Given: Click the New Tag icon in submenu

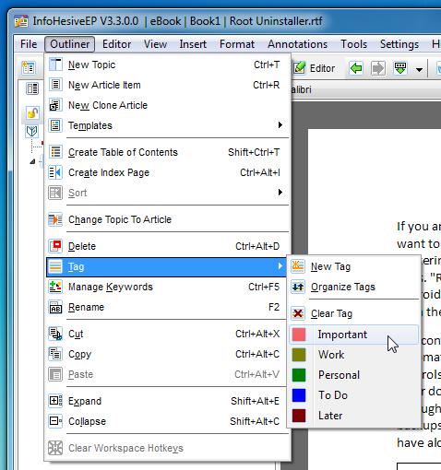Looking at the screenshot, I should tap(298, 266).
